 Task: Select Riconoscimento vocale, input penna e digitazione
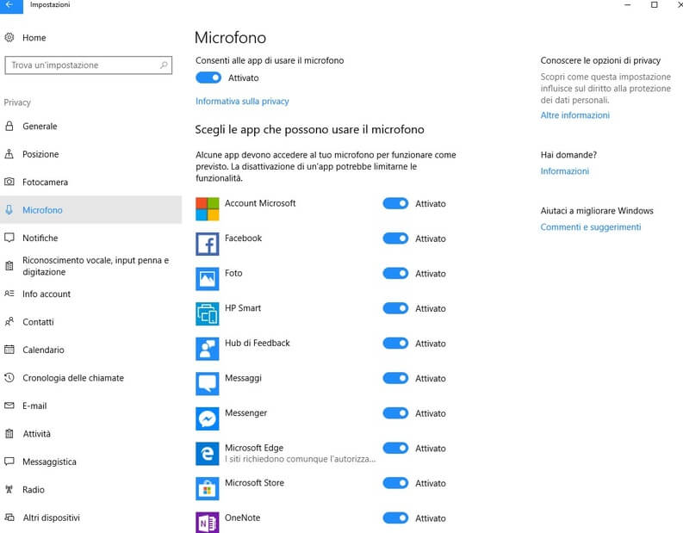coord(90,265)
